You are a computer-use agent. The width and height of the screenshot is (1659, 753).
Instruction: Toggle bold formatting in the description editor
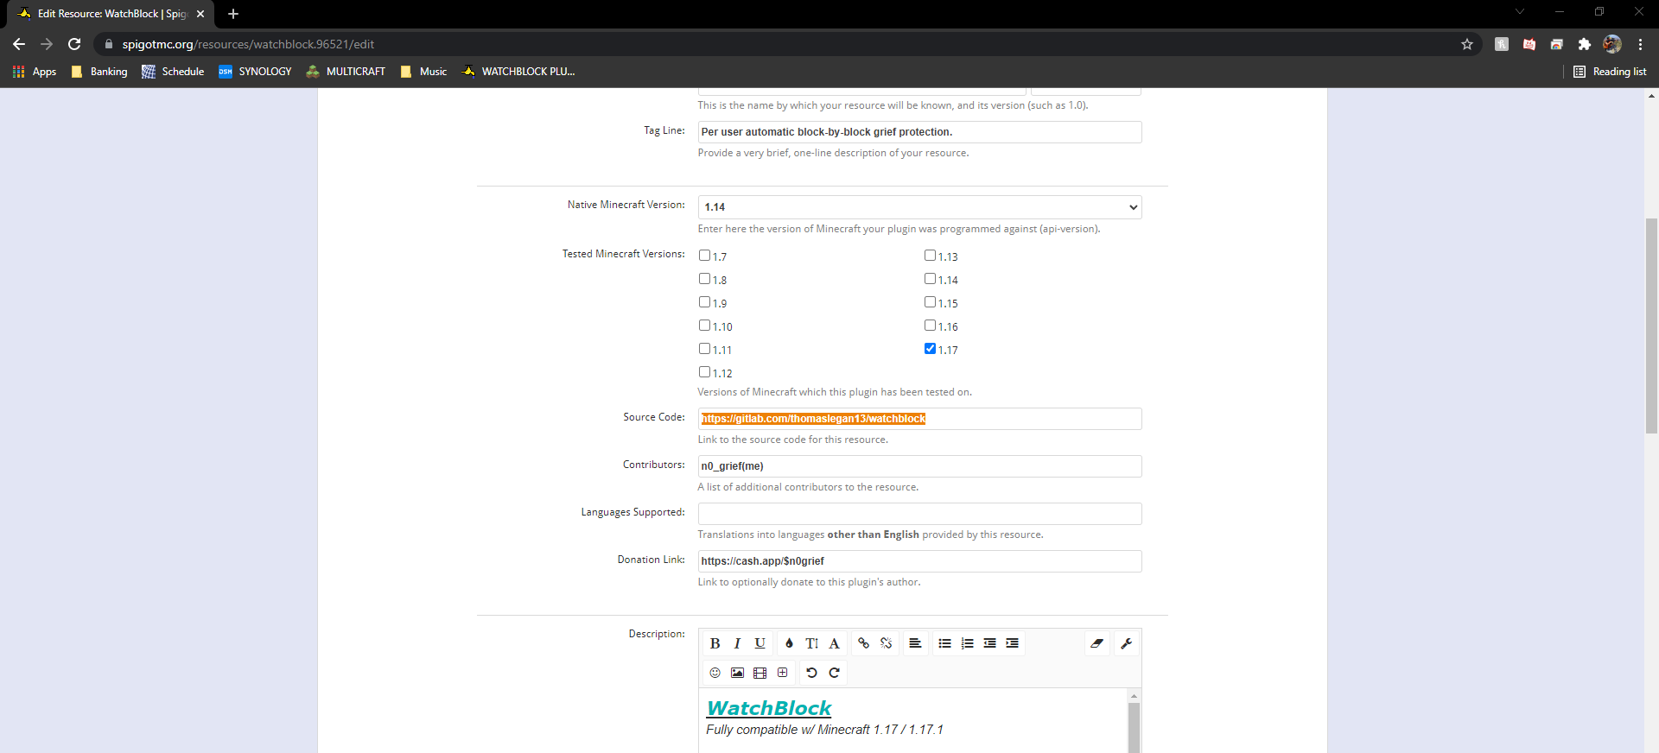coord(715,643)
